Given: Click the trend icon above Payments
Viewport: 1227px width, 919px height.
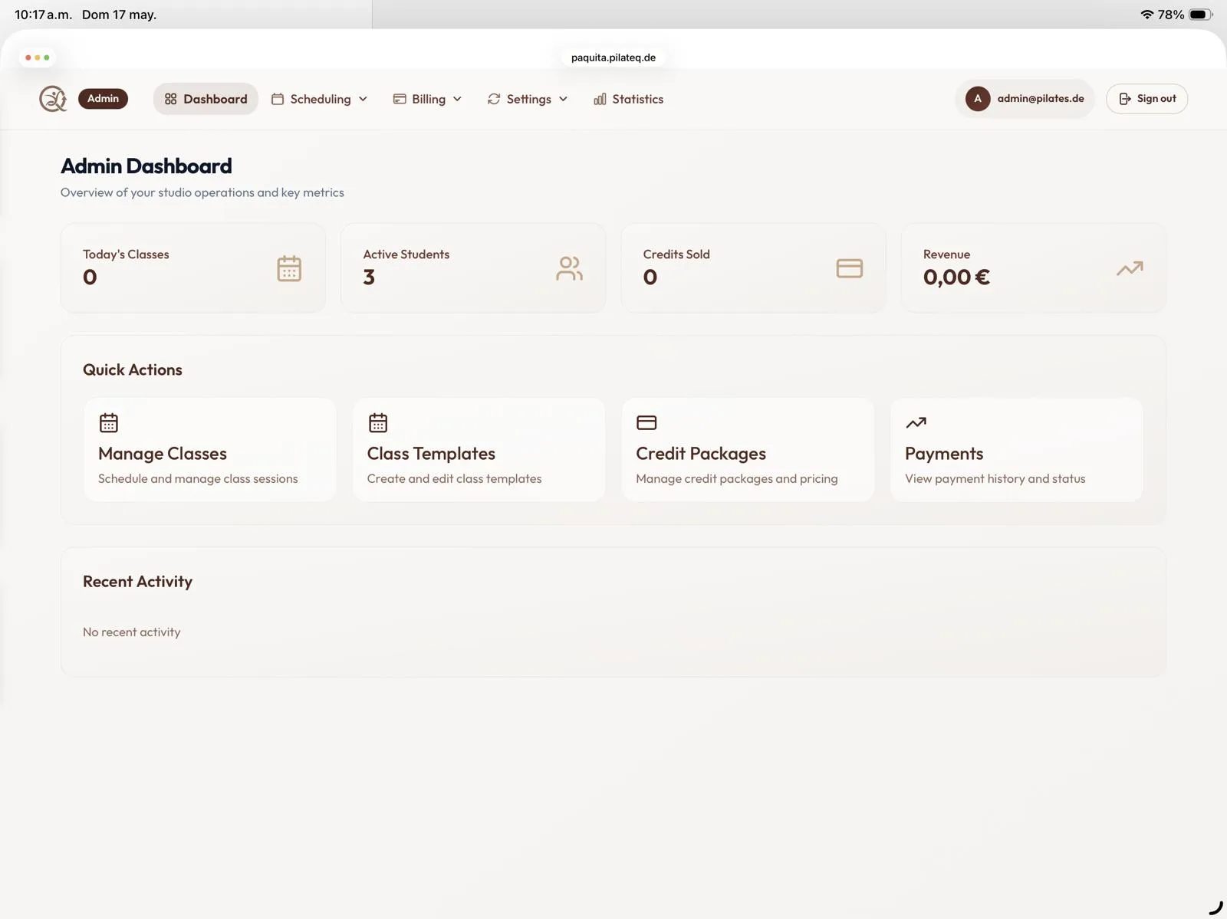Looking at the screenshot, I should 916,422.
